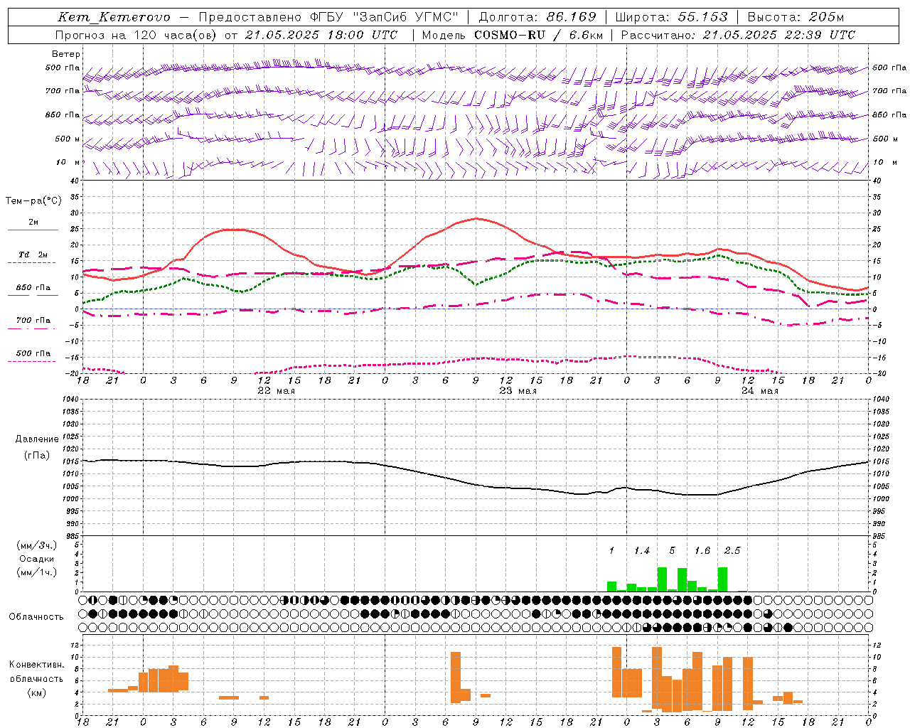This screenshot has width=910, height=728.
Task: Click the green dashed line sample under Td 2м
Action: click(32, 263)
